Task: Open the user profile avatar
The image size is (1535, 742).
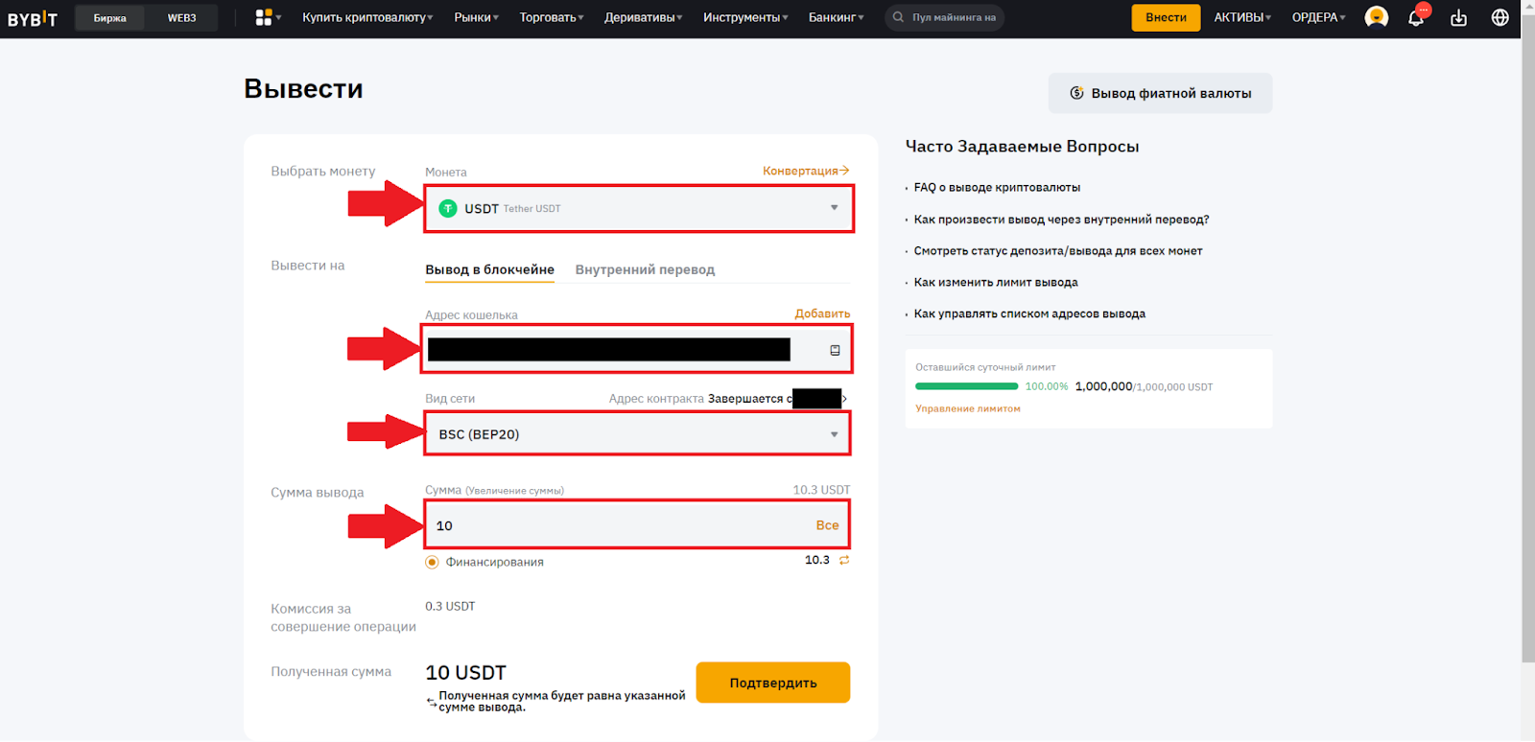Action: 1376,17
